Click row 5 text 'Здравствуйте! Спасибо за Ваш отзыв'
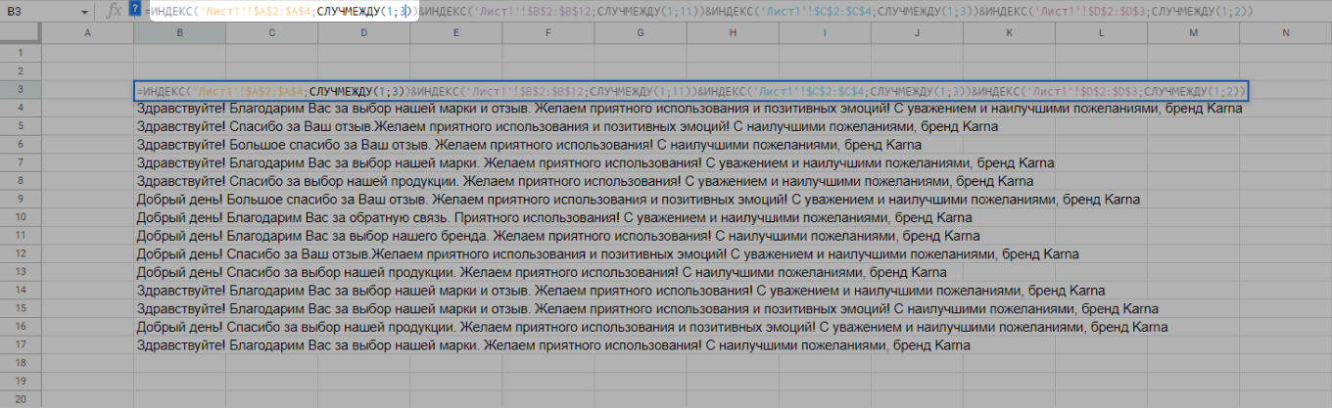1332x408 pixels. [255, 126]
